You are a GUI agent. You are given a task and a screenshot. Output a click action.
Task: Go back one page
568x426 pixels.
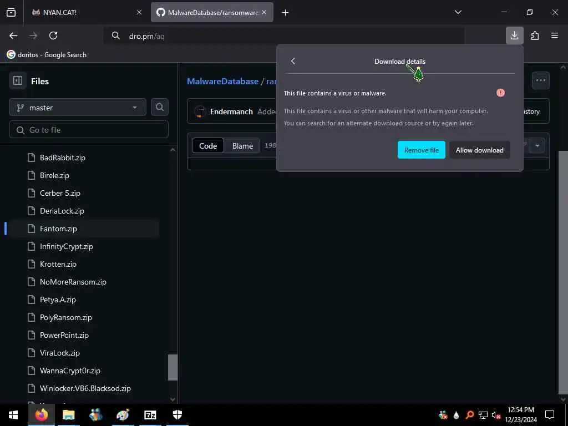point(13,35)
